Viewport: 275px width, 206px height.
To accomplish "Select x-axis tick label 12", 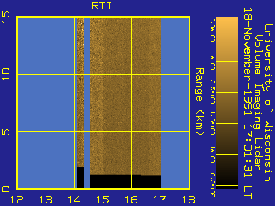I will 17,200.
